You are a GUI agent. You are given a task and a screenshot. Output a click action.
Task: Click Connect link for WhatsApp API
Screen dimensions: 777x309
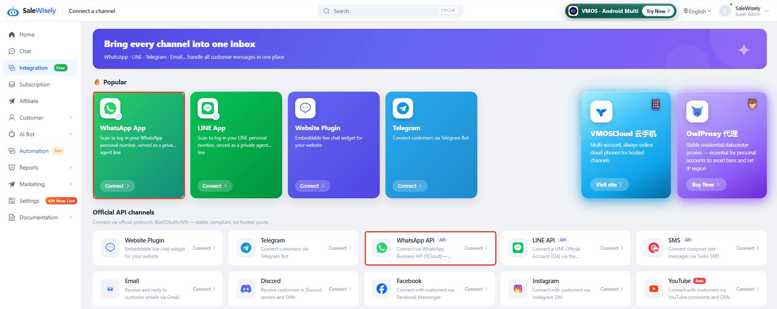[x=476, y=248]
